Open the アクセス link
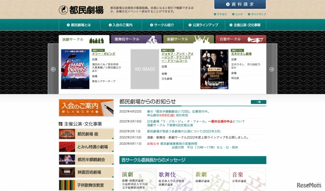This screenshot has width=325, height=191. pos(221,14)
